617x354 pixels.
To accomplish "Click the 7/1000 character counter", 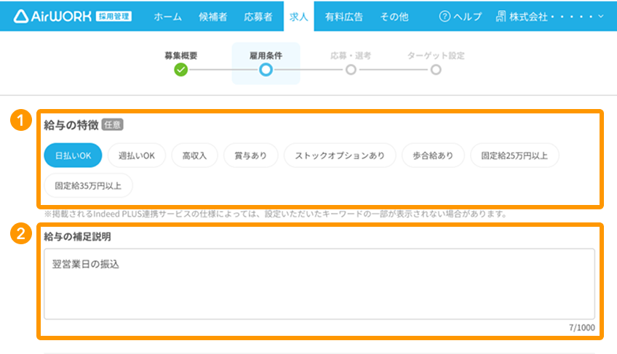I will click(582, 328).
